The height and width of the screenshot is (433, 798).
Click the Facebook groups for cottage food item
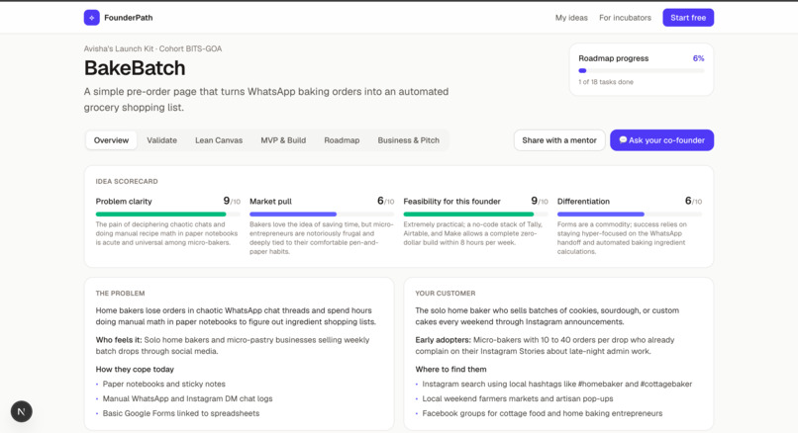(x=542, y=413)
